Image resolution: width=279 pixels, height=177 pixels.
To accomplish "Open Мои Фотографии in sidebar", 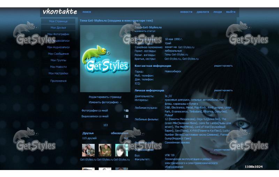I will [58, 34].
